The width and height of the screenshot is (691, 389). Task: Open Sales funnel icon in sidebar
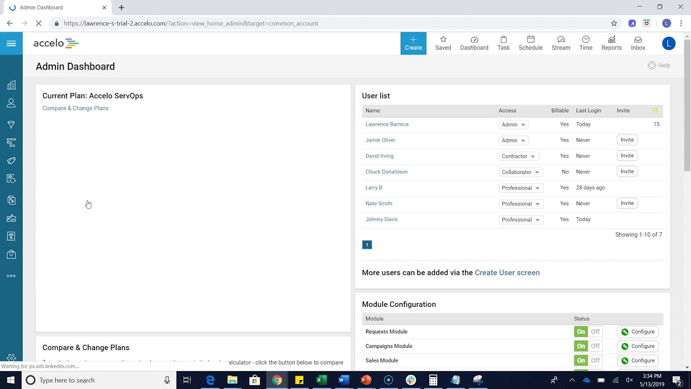click(11, 124)
